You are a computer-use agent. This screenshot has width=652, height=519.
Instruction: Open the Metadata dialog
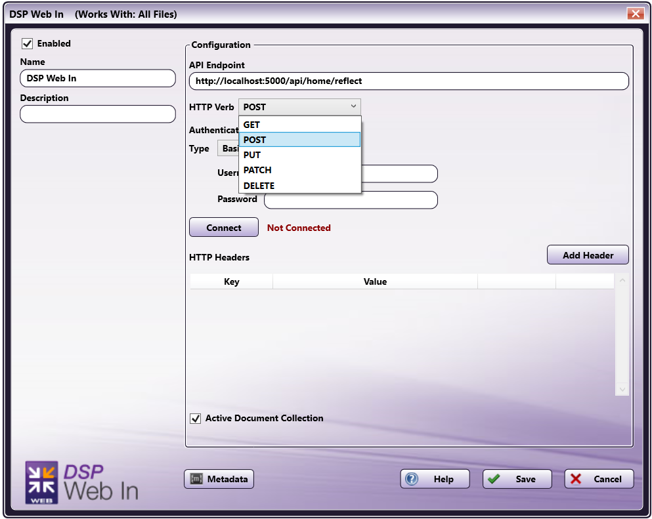click(219, 479)
